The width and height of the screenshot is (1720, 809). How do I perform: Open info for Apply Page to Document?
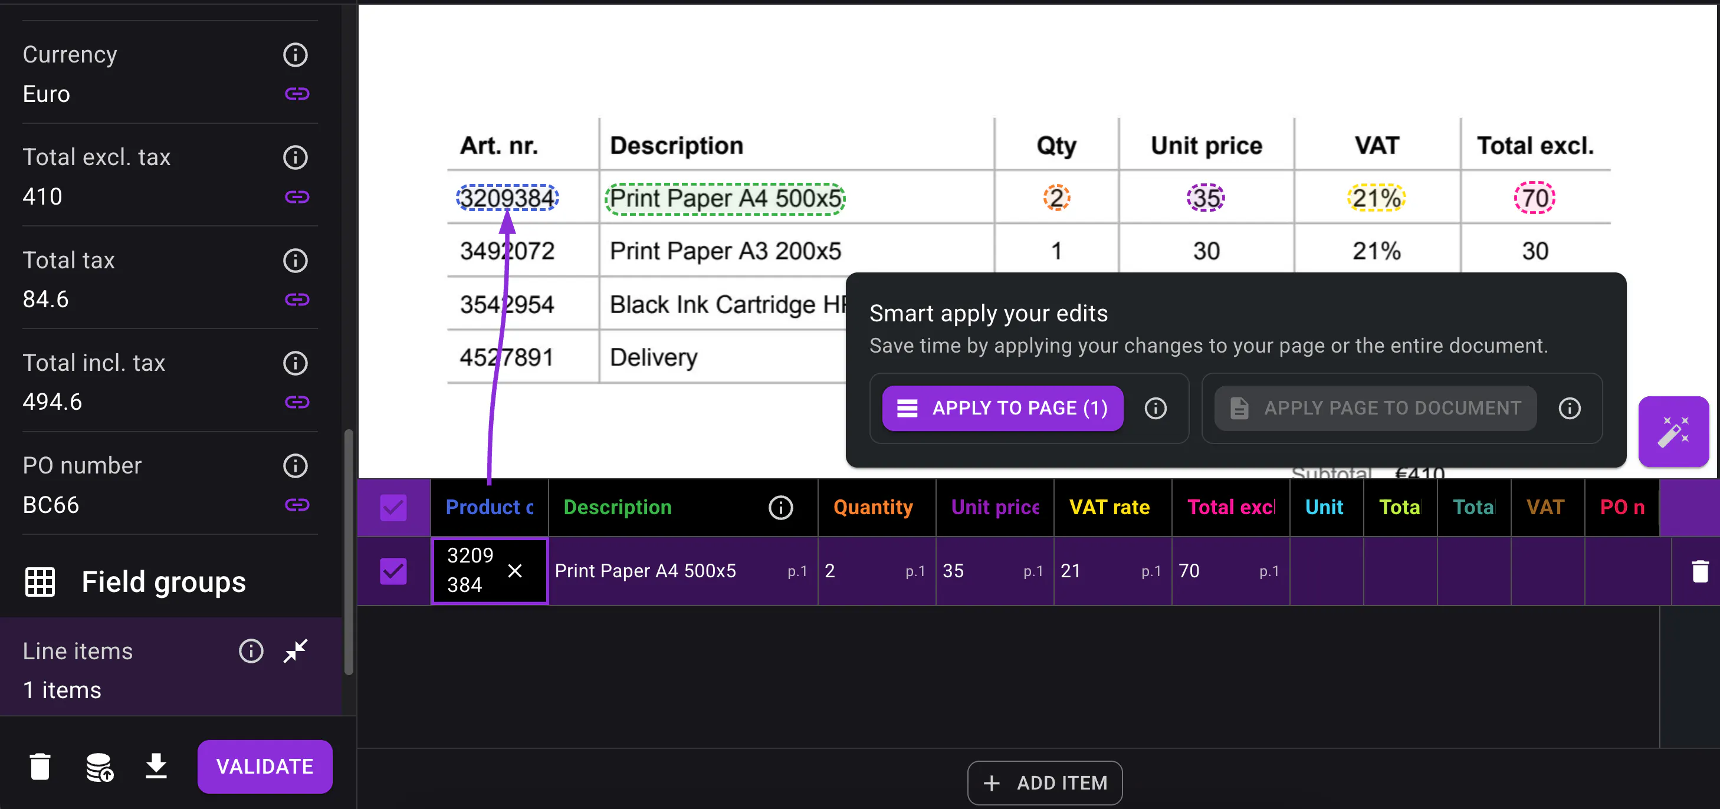point(1569,409)
